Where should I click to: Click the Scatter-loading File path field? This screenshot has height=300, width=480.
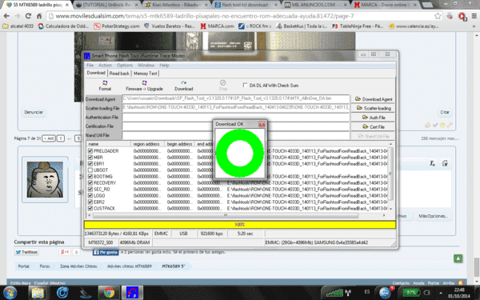point(236,107)
